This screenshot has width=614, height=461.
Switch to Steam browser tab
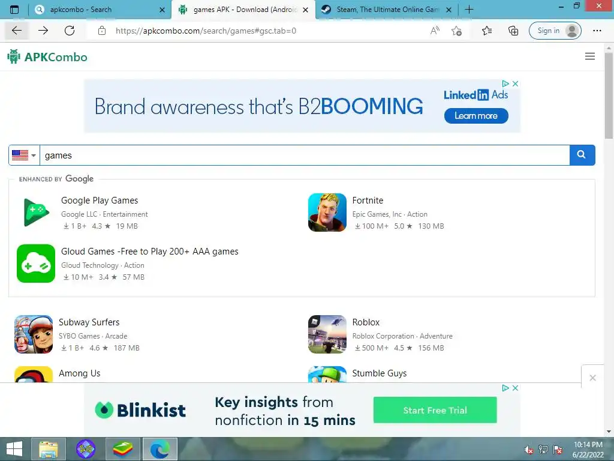coord(388,10)
